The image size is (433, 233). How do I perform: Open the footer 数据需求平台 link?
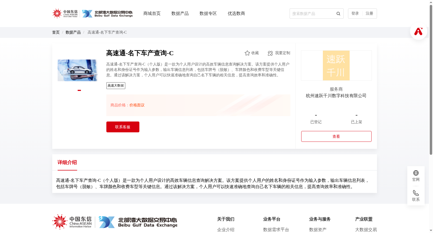tap(276, 230)
